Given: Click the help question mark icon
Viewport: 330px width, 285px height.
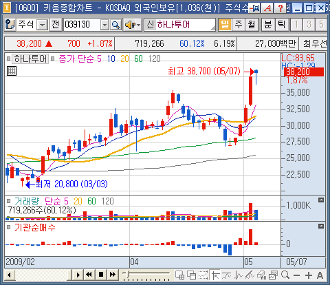Looking at the screenshot, I should (x=280, y=8).
